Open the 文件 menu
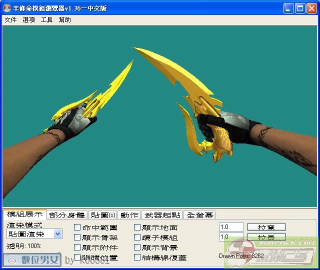 tap(10, 20)
